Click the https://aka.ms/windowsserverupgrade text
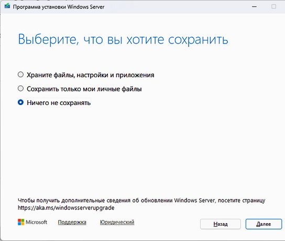Image resolution: width=285 pixels, height=241 pixels. pyautogui.click(x=66, y=208)
